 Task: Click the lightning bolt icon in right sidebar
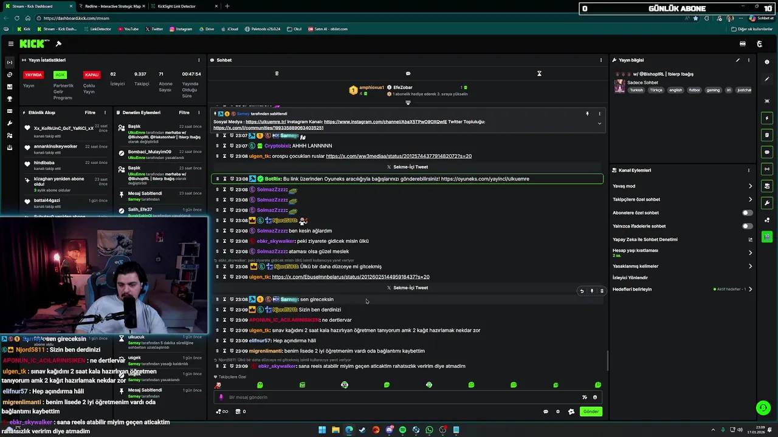pyautogui.click(x=767, y=118)
